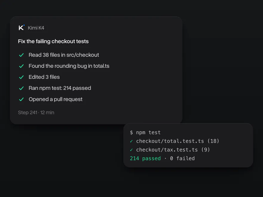Open the 'Ran npm test: 214 passed' step
Screen dimensions: 263x197
(x=60, y=88)
